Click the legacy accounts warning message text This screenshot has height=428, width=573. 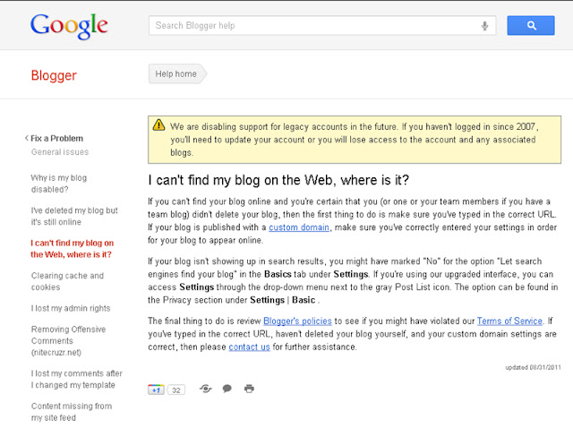click(x=354, y=140)
